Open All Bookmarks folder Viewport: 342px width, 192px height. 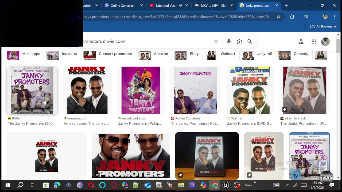pyautogui.click(x=323, y=26)
